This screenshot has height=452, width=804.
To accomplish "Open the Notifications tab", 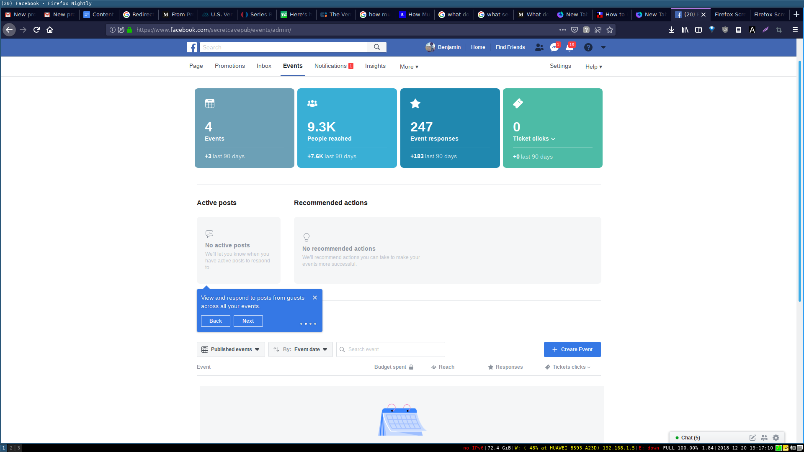I will [334, 66].
